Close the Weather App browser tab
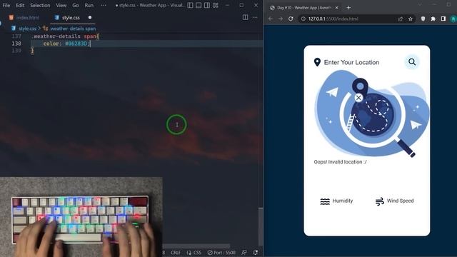Screen dimensions: 457x257 pos(336,8)
